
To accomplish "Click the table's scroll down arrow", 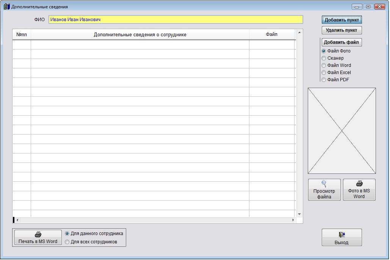I will click(x=299, y=214).
